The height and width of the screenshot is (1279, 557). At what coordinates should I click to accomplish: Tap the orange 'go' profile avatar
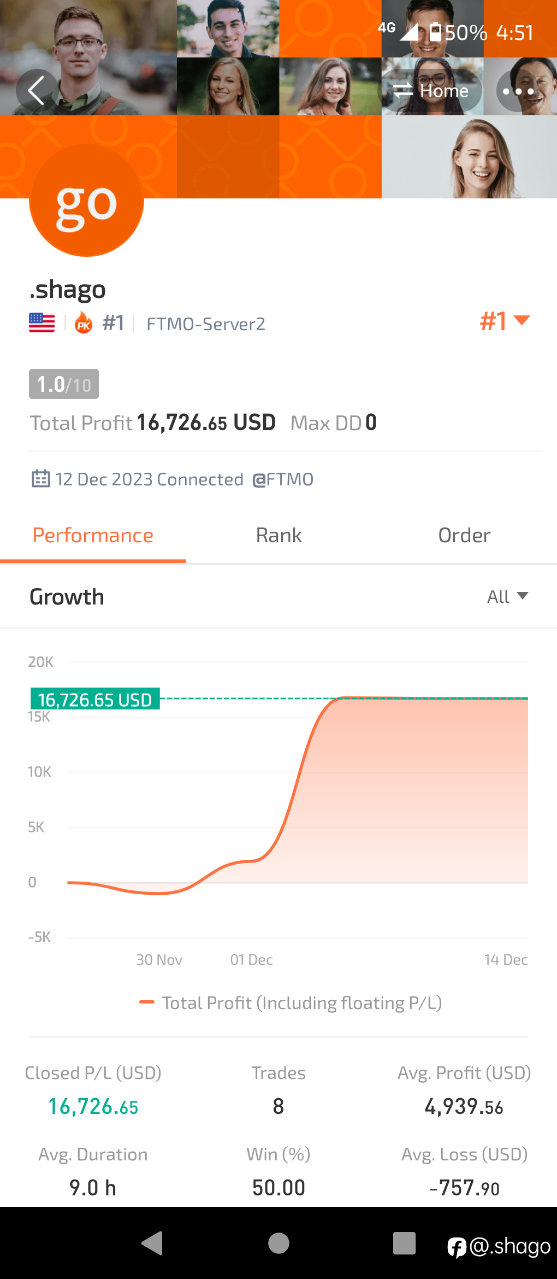click(x=86, y=200)
